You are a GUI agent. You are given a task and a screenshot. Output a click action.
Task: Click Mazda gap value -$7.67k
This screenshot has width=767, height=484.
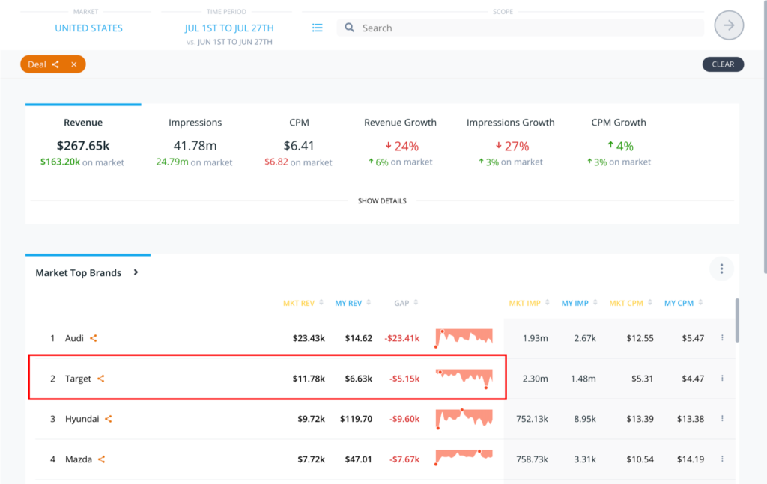point(404,459)
